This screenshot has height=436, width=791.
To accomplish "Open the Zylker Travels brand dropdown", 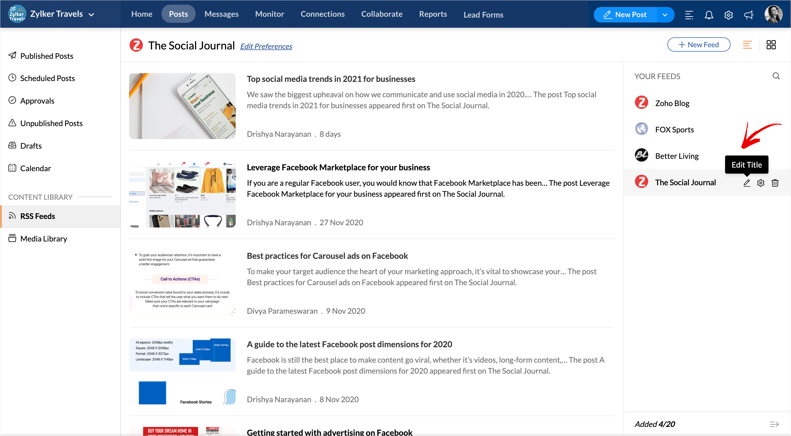I will click(91, 15).
